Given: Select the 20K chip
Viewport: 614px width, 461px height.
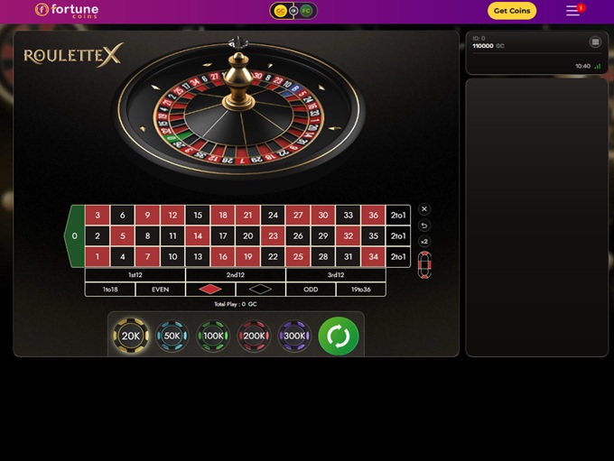Looking at the screenshot, I should pyautogui.click(x=131, y=336).
